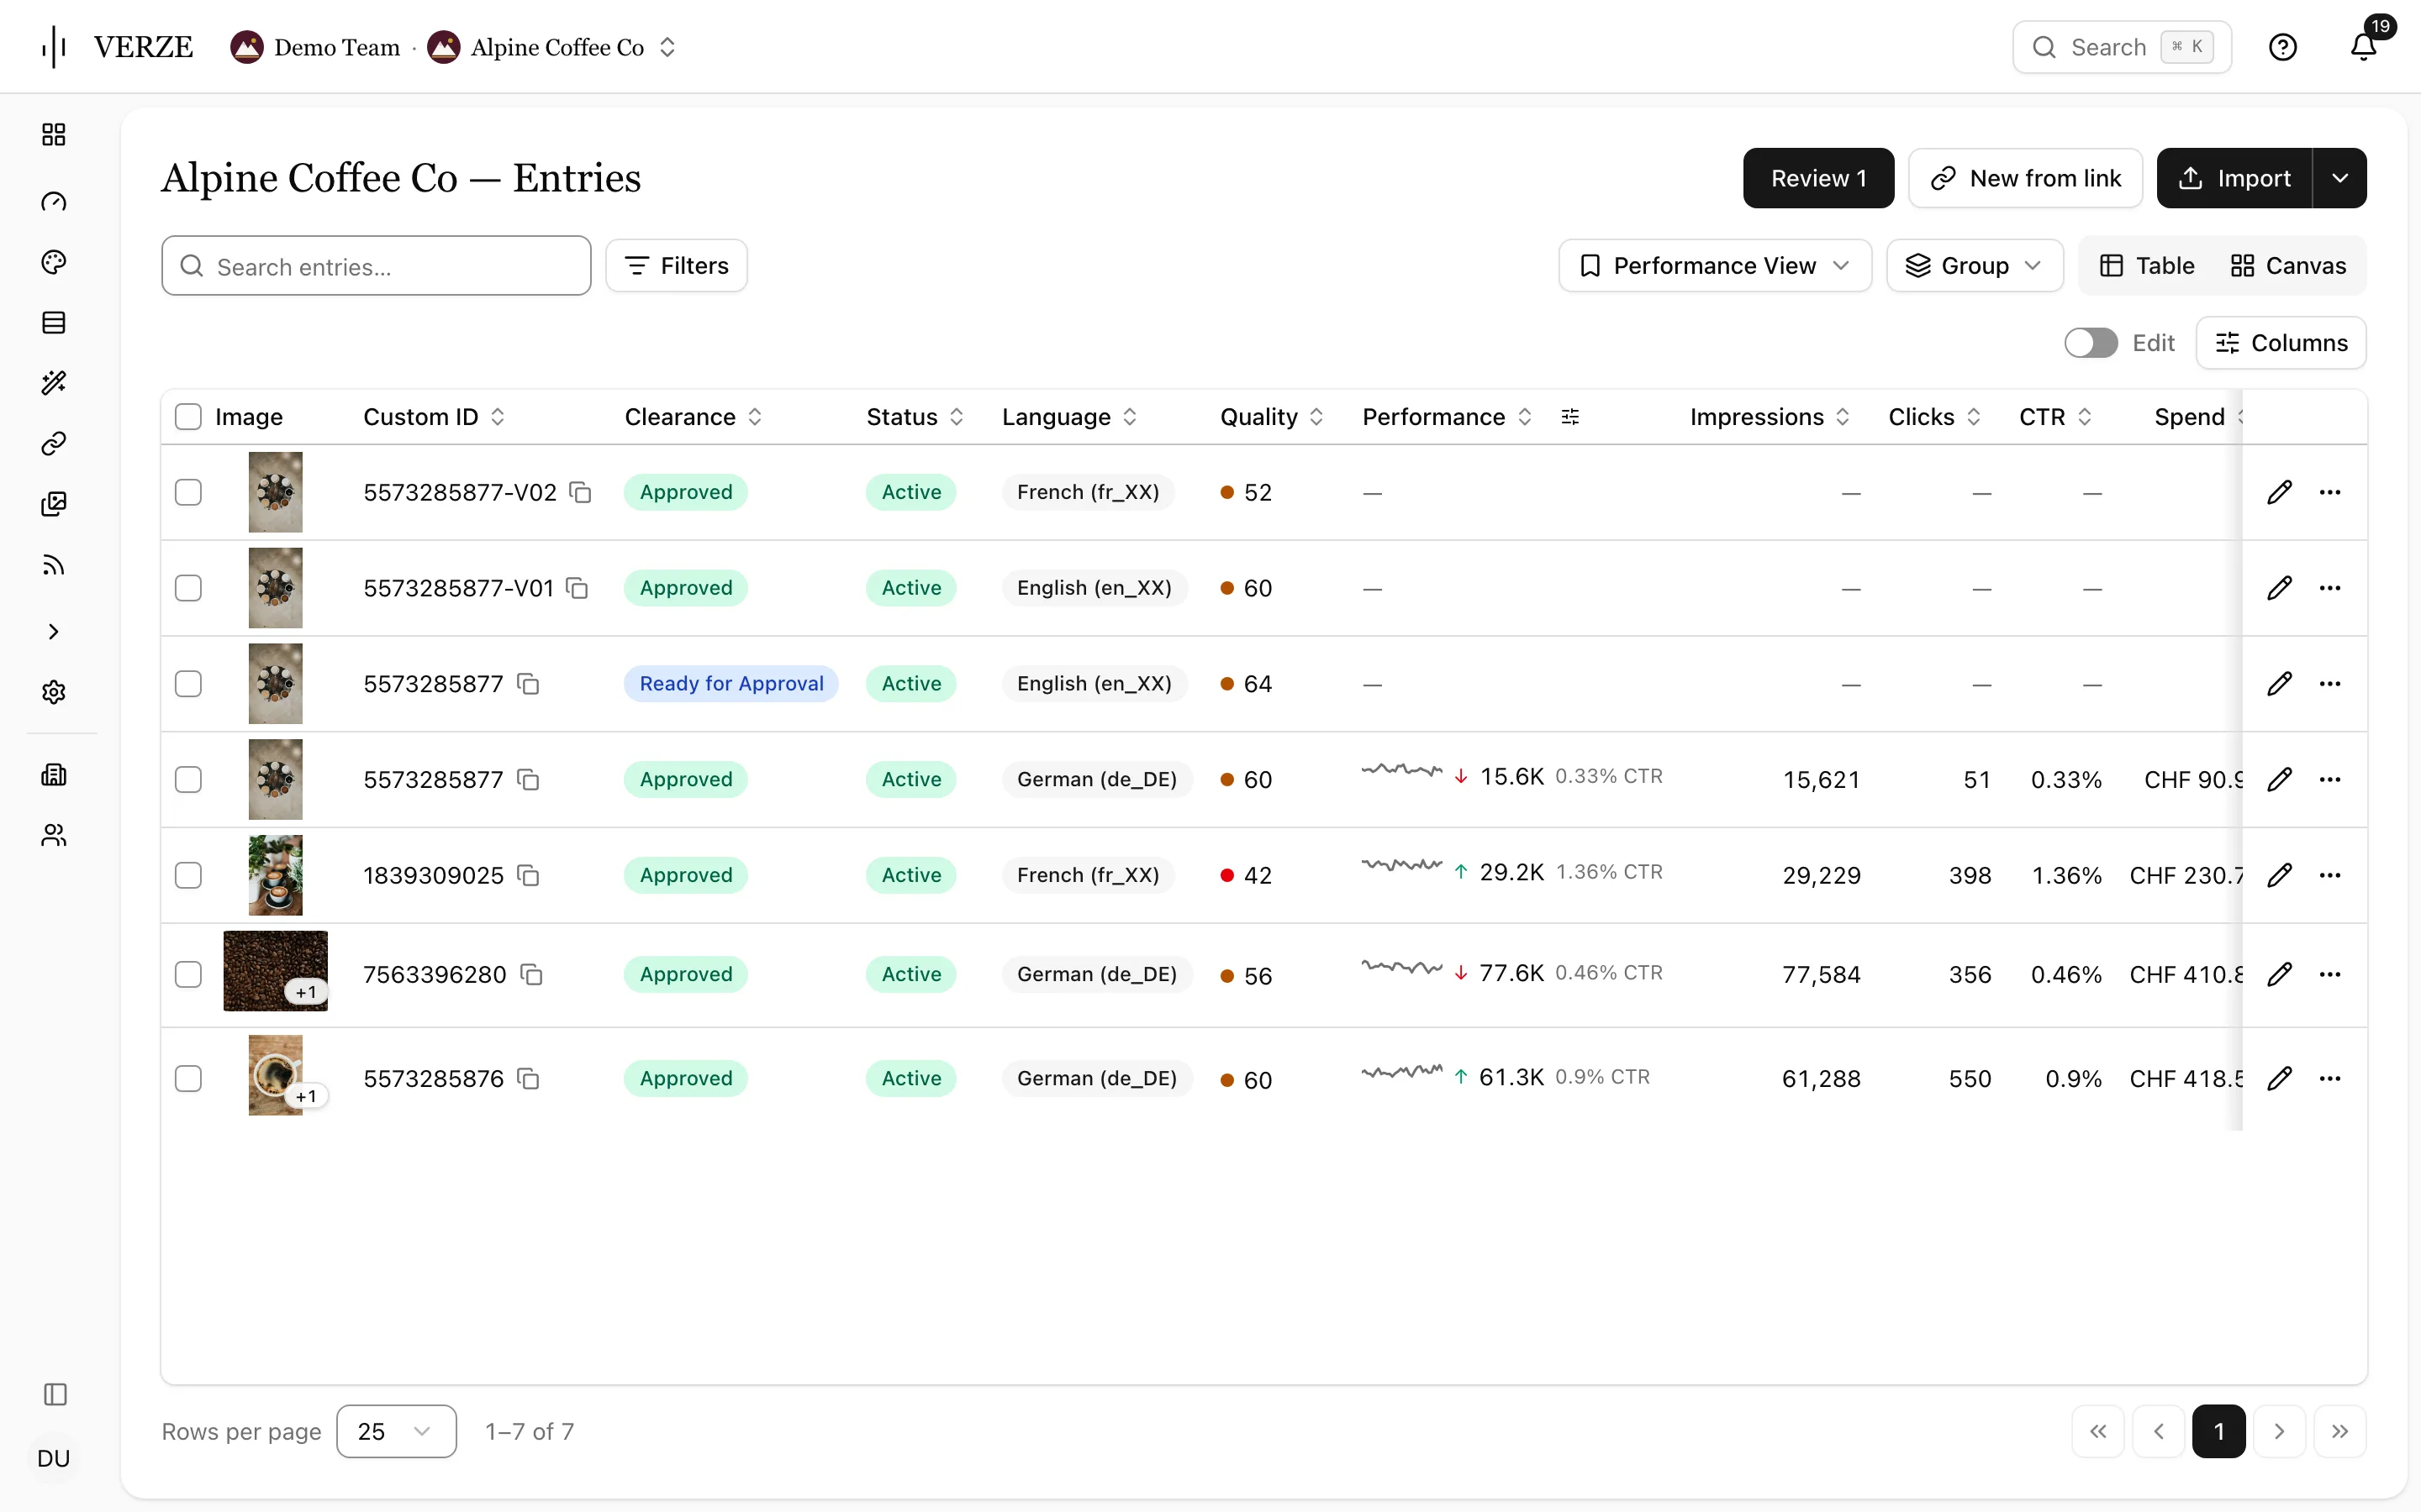Open the gauge icon in sidebar
Screen dimensions: 2421x1512
pos(54,202)
